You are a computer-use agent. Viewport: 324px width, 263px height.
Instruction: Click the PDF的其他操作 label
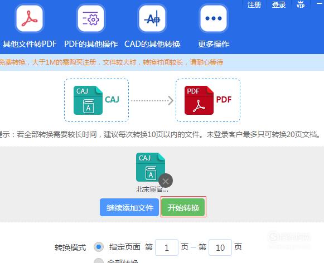coord(91,44)
